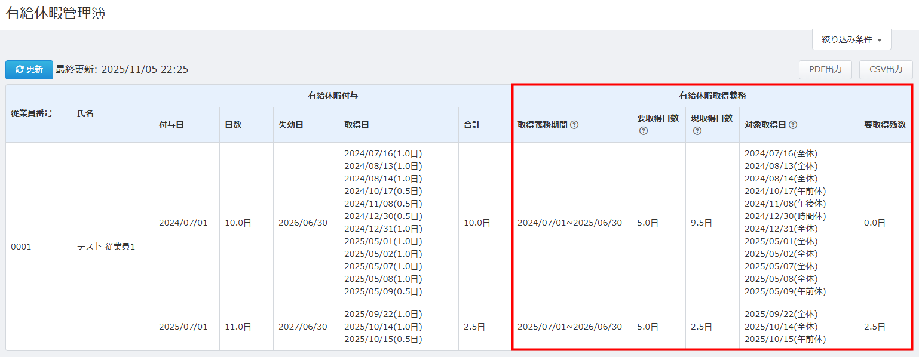
Task: Select the 従業員番号 column header
Action: pos(31,113)
